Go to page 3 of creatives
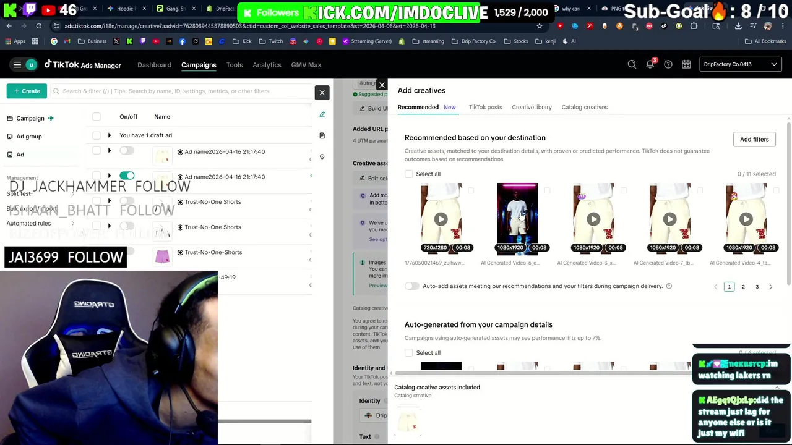Screen dimensions: 792x445 [757, 287]
